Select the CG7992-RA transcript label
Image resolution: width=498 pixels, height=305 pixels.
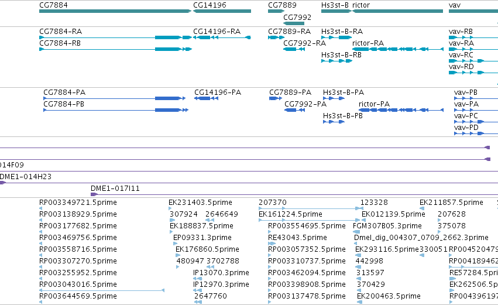[304, 43]
